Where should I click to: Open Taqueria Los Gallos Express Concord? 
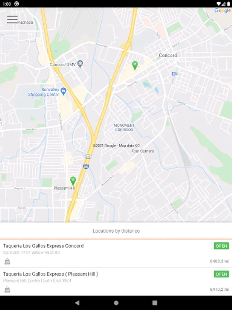[116, 254]
